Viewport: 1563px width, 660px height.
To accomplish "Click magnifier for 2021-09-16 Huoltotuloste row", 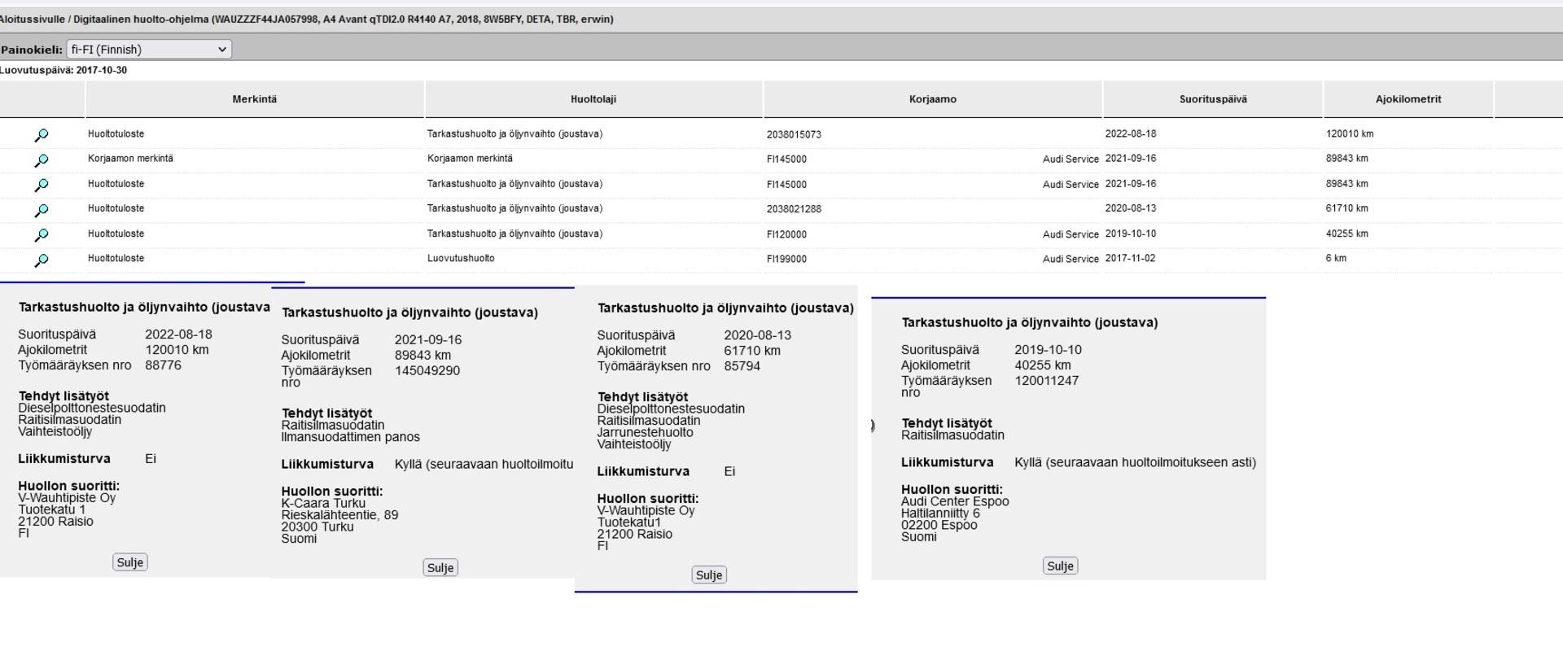I will pyautogui.click(x=42, y=186).
